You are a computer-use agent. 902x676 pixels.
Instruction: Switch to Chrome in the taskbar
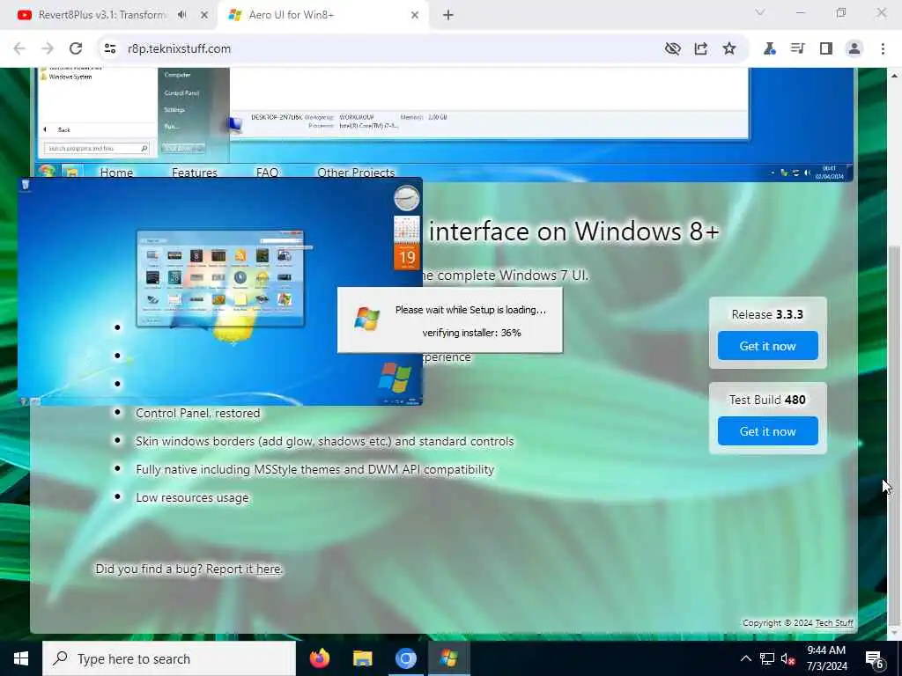point(405,658)
